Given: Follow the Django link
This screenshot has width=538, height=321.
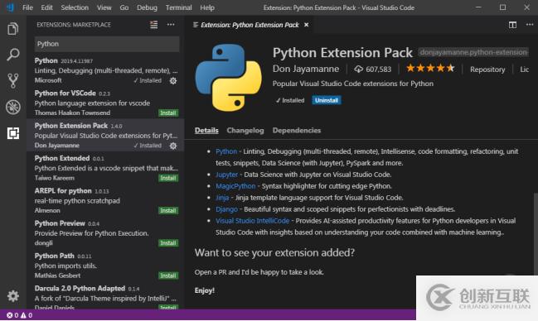Looking at the screenshot, I should pyautogui.click(x=226, y=209).
